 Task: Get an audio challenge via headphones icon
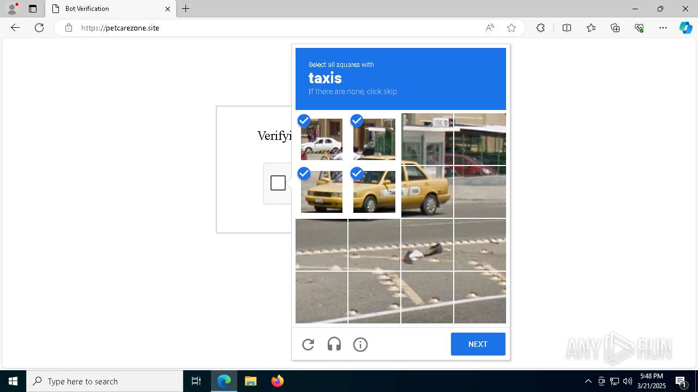334,344
